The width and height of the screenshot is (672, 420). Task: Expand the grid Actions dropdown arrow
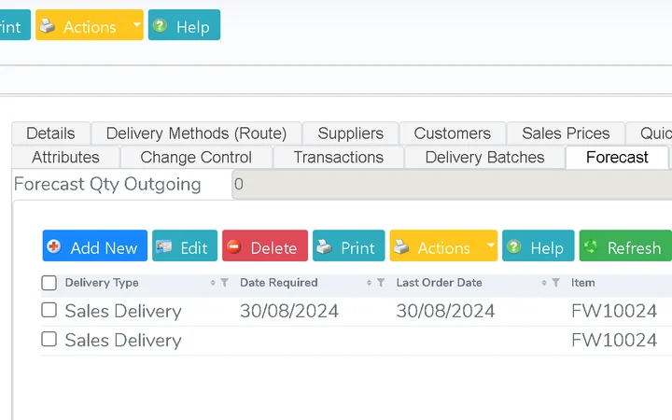tap(491, 245)
